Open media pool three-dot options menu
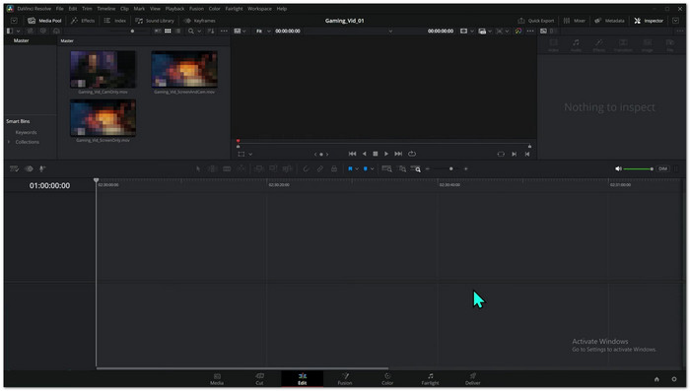Viewport: 690px width, 391px height. point(224,32)
